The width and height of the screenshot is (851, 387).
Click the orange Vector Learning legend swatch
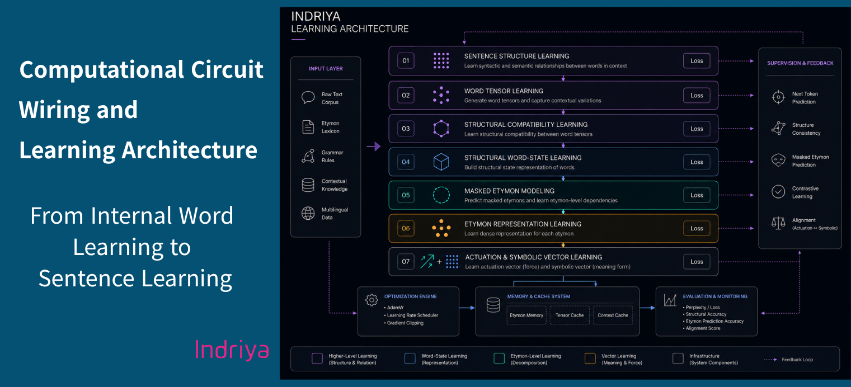[x=590, y=358]
